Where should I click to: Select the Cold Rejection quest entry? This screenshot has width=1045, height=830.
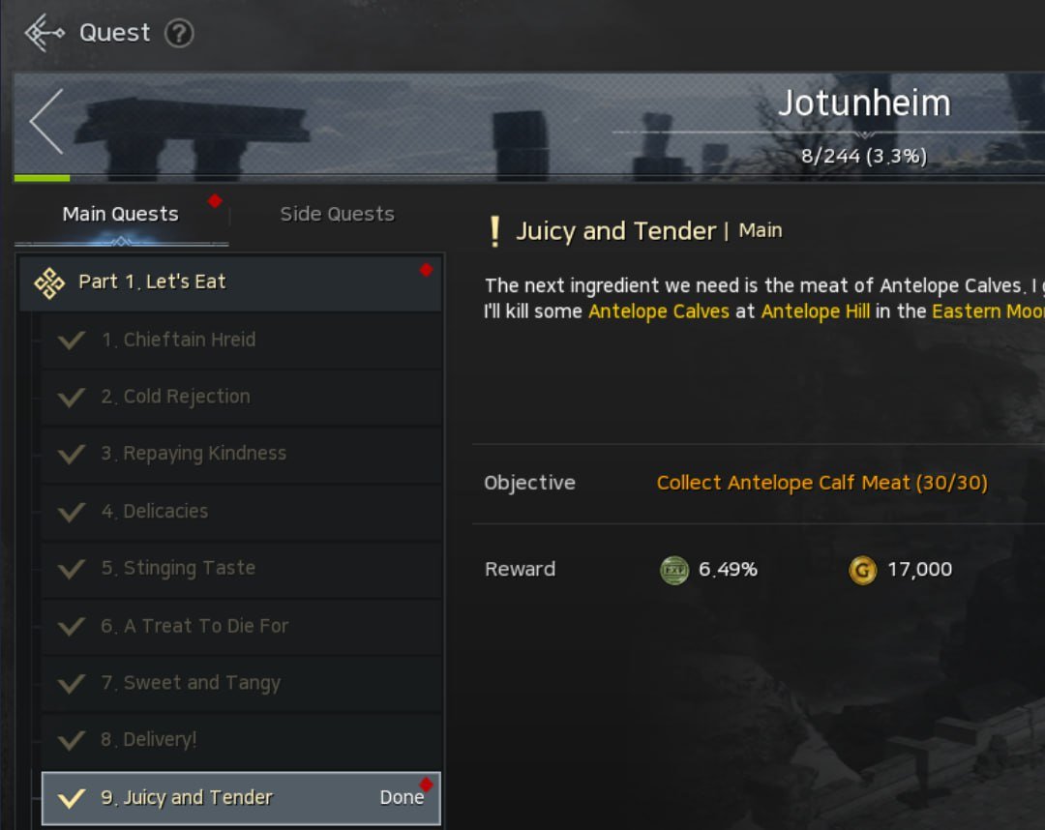pos(241,397)
